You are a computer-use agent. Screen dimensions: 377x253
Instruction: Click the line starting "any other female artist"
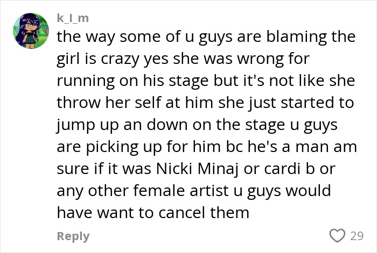click(x=194, y=191)
